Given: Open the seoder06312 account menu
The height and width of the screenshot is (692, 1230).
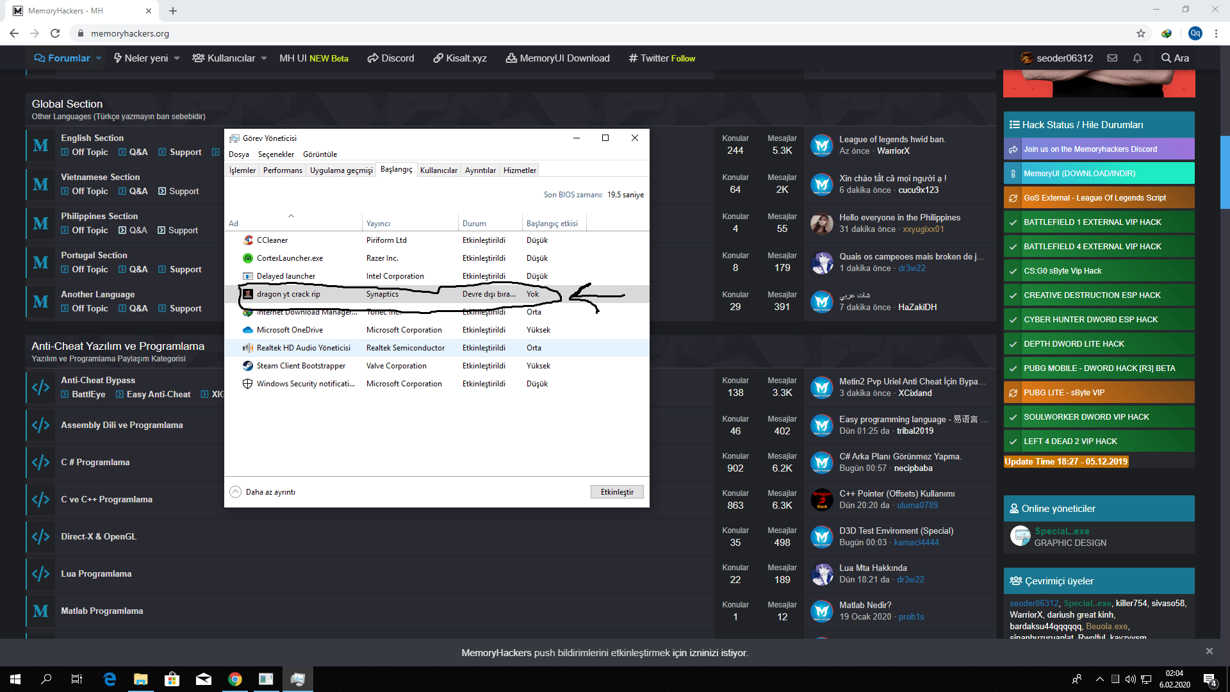Looking at the screenshot, I should tap(1057, 58).
